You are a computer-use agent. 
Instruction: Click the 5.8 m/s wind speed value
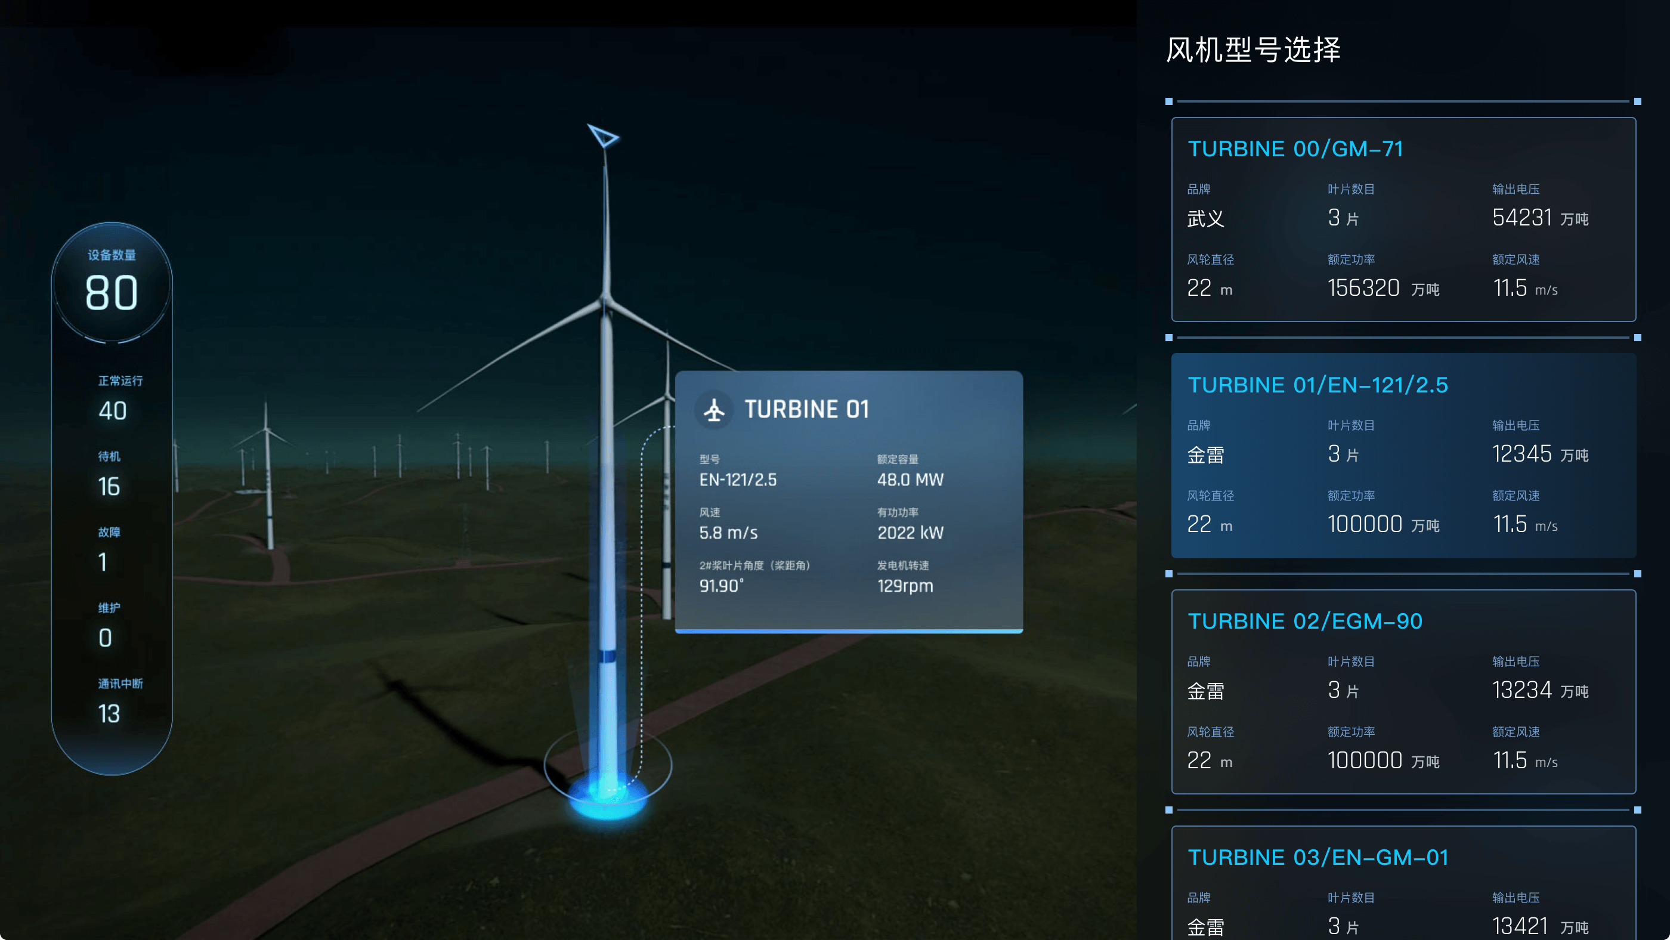(x=728, y=533)
